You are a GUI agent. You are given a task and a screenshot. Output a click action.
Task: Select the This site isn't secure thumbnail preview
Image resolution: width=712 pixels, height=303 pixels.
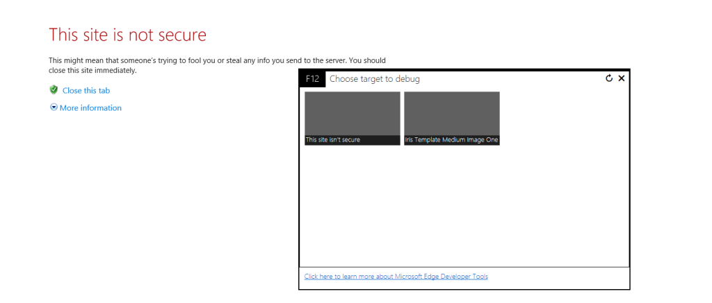pos(353,114)
